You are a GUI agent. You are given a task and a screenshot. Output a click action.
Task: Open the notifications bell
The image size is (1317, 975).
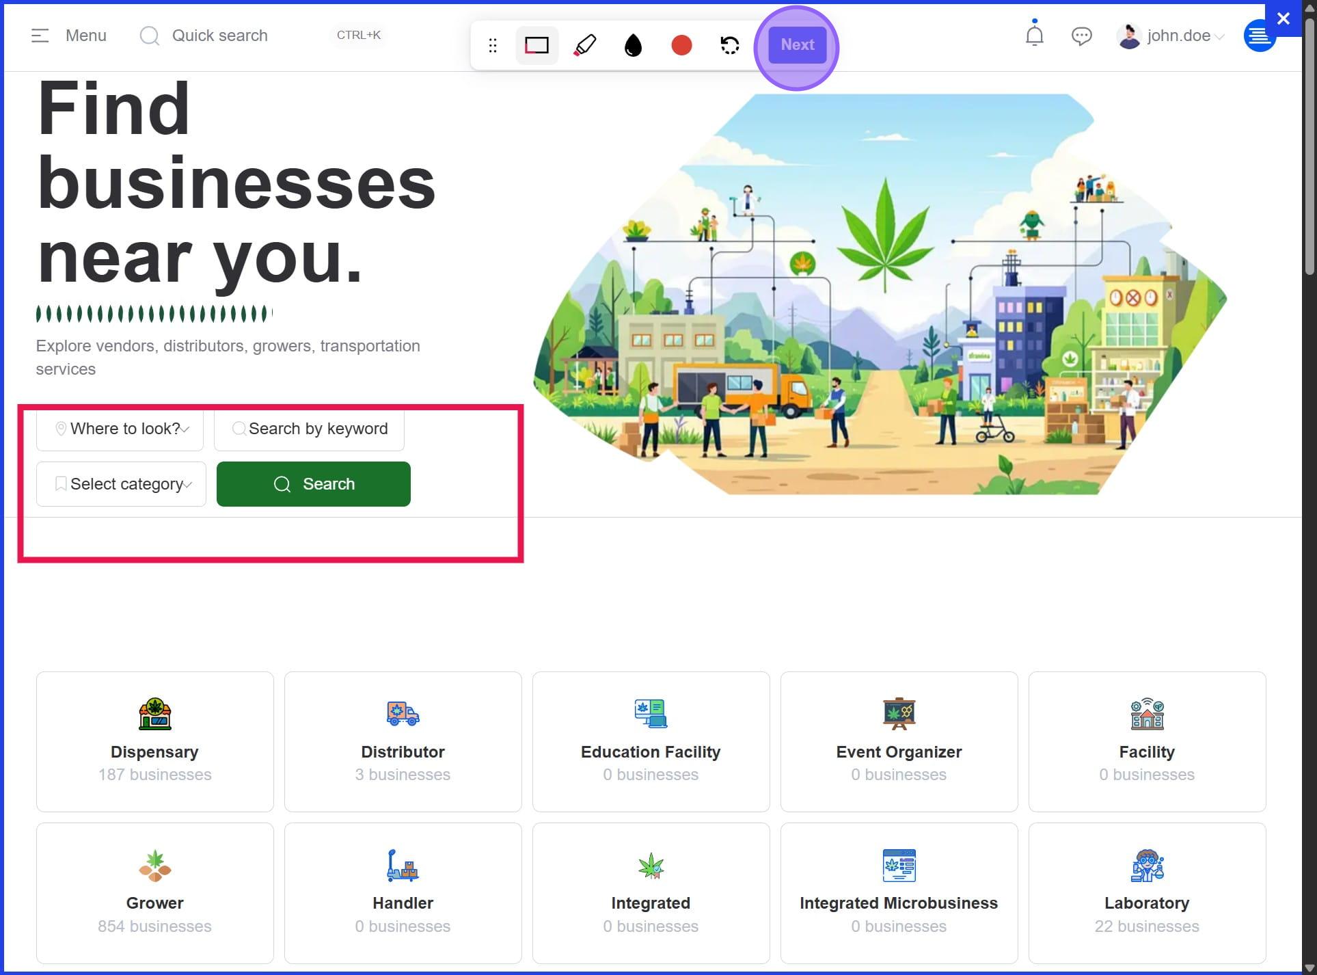tap(1034, 35)
